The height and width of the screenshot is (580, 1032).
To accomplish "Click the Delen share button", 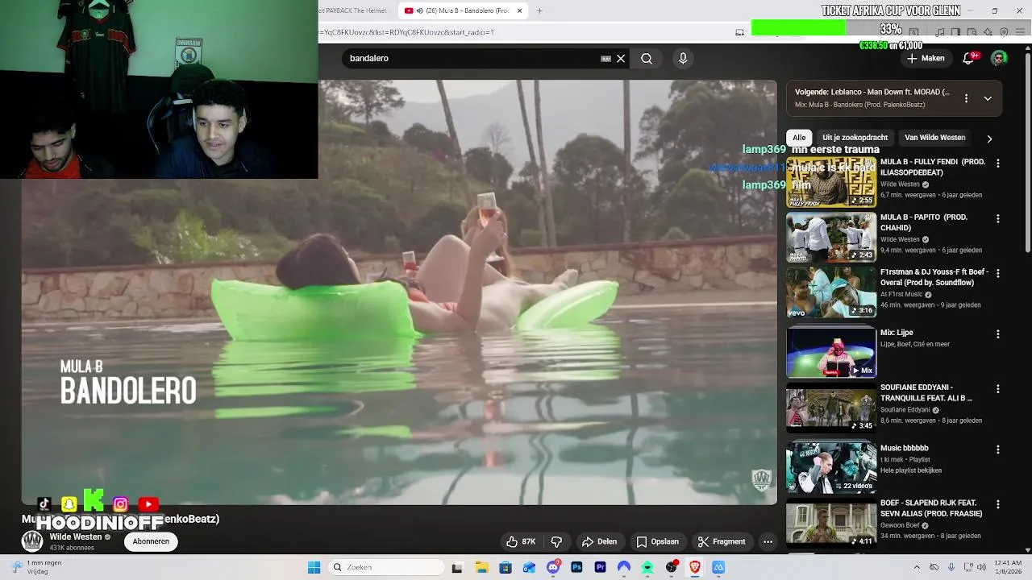I will click(599, 541).
